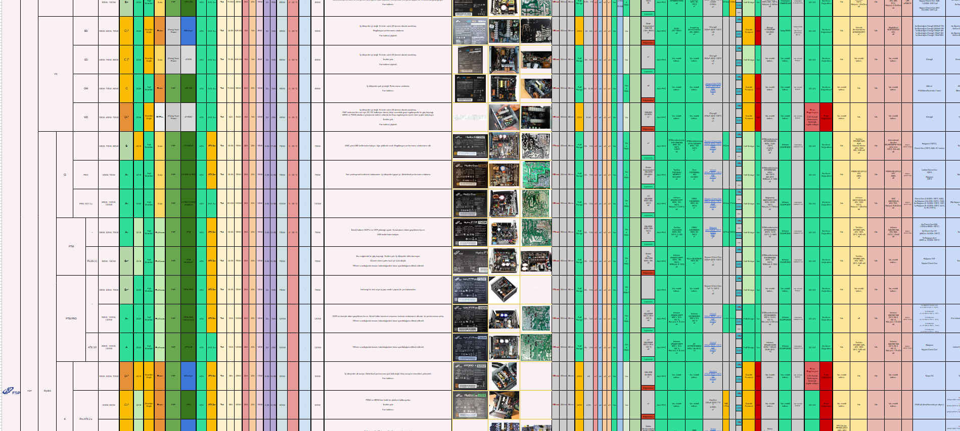Select the BD model cell
Viewport: 960px width, 431px height.
pyautogui.click(x=86, y=31)
